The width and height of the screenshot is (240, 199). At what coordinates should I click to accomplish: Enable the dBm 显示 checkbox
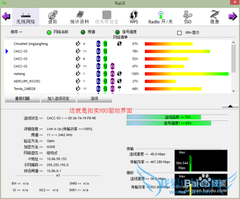[x=180, y=33]
